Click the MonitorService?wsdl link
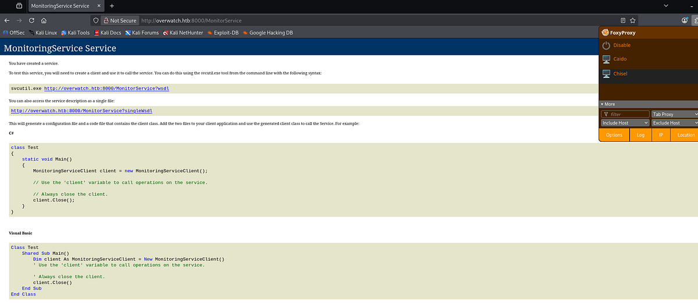Viewport: 698px width, 303px height. point(106,88)
